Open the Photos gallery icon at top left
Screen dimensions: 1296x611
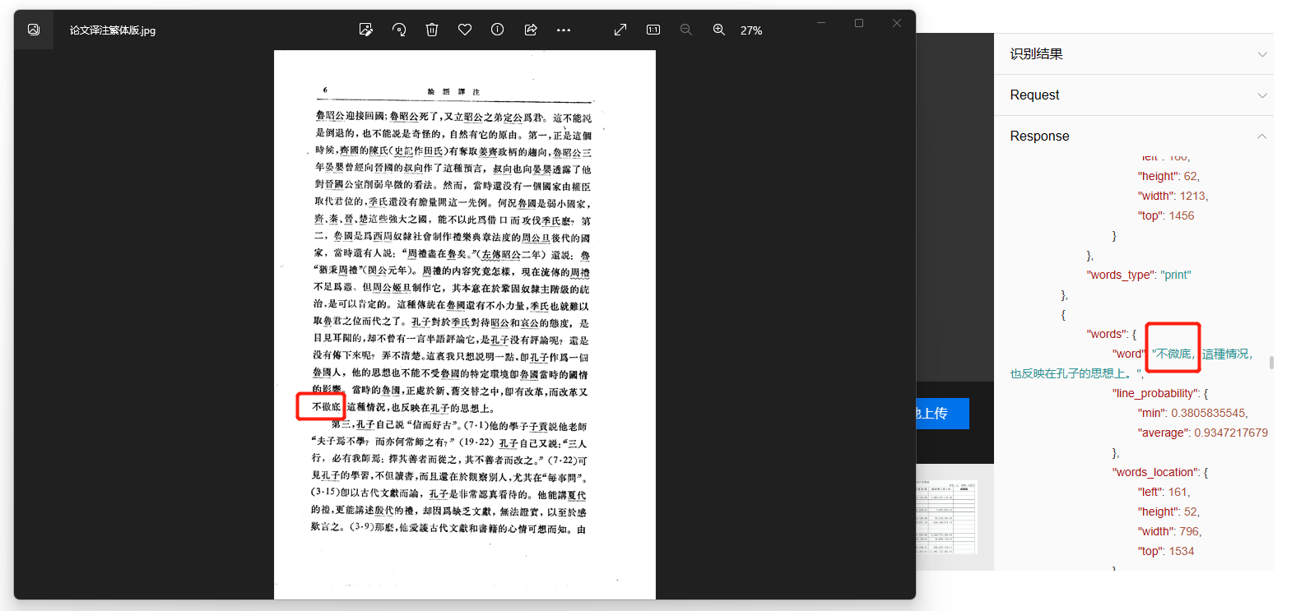point(34,30)
